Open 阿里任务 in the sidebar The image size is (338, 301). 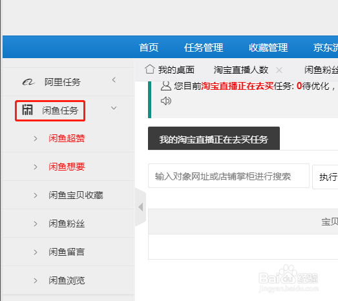pos(63,82)
